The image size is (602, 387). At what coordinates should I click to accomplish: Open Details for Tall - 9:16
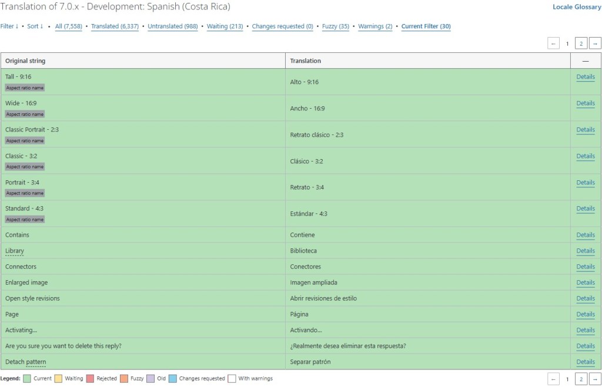(586, 77)
